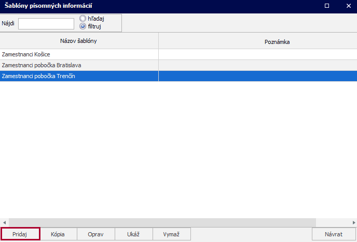357x242 pixels.
Task: Delete the template with the Vymaž button
Action: tap(171, 234)
